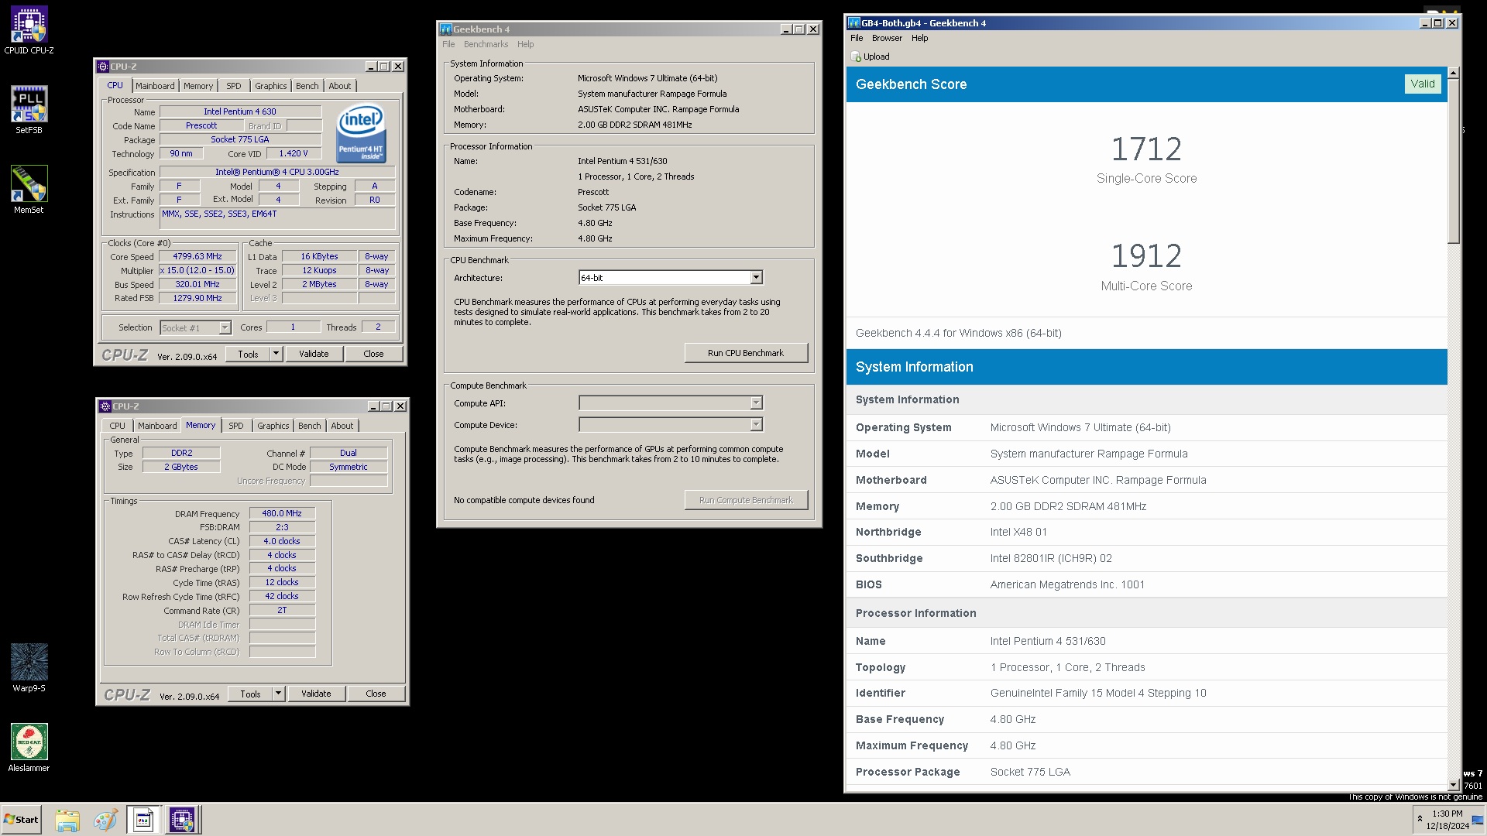Open About tab in upper CPU-Z
The width and height of the screenshot is (1487, 836).
339,86
